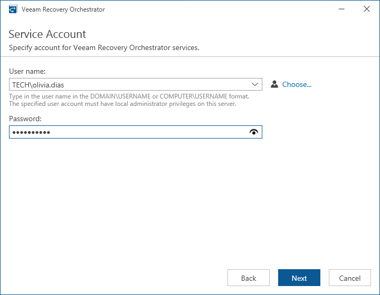Click the "User name:" label
Screen dimensions: 380x295
(27, 71)
